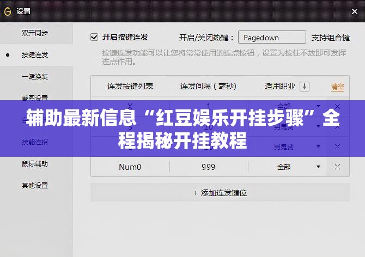Click the 适用职业 sort arrow icon
365x257 pixels.
click(305, 87)
